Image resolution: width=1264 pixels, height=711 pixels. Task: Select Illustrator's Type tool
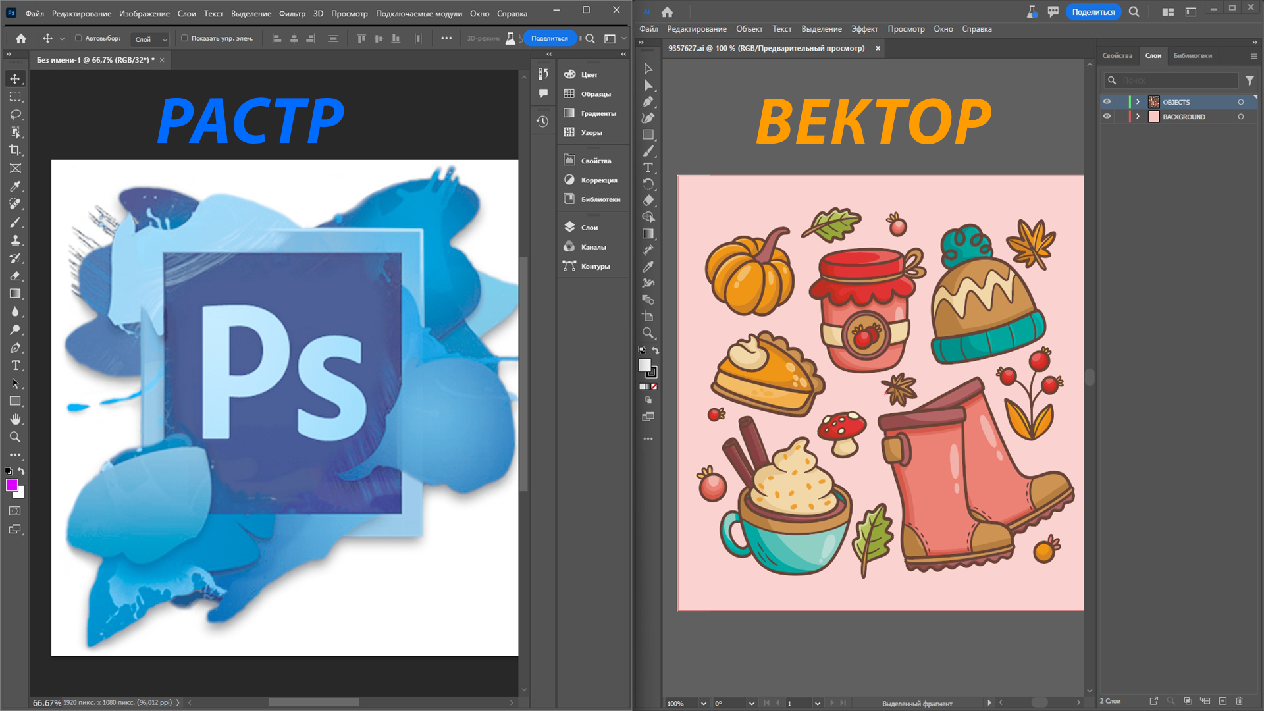click(x=648, y=167)
